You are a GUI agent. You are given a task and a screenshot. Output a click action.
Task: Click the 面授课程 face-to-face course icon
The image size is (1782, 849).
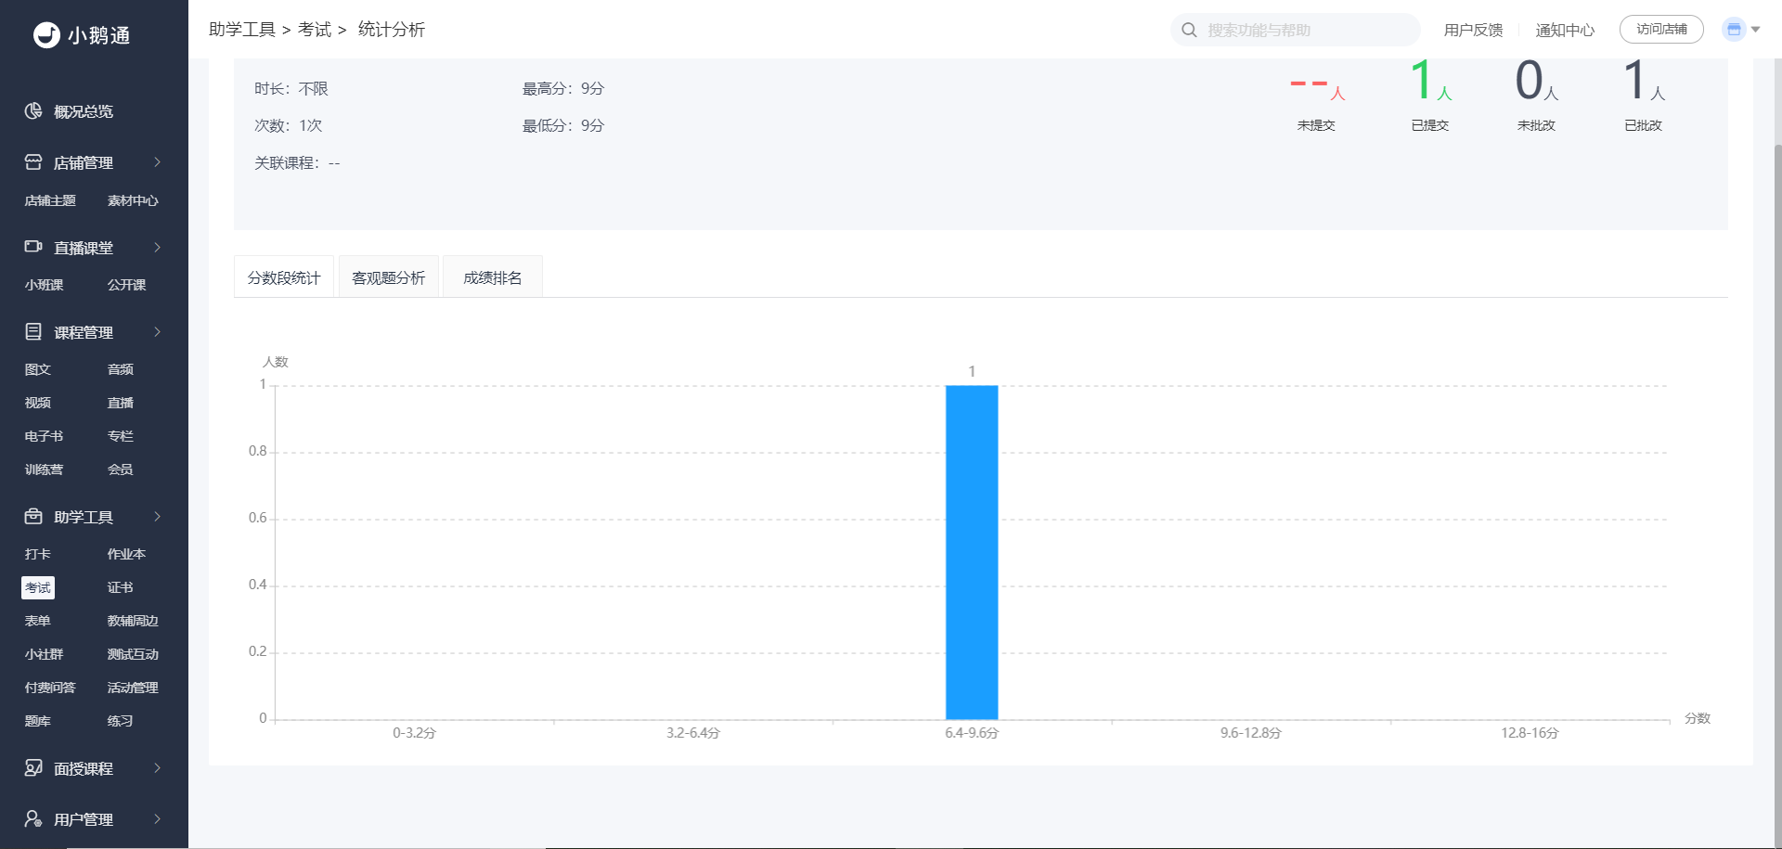(x=33, y=767)
